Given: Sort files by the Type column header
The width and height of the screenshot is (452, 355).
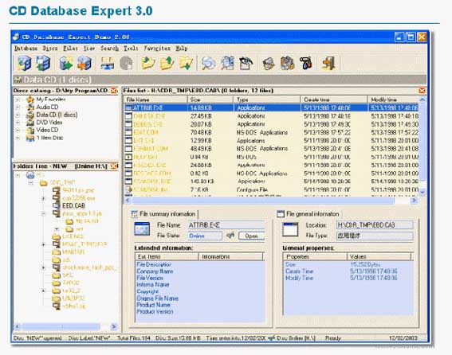Looking at the screenshot, I should tap(266, 99).
